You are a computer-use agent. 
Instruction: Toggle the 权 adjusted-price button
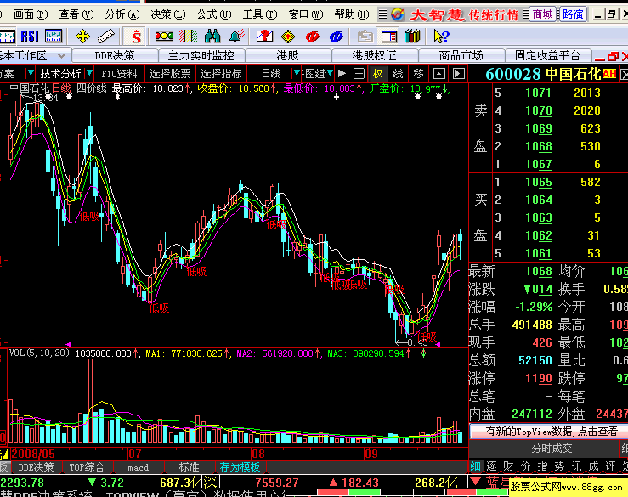(x=377, y=74)
